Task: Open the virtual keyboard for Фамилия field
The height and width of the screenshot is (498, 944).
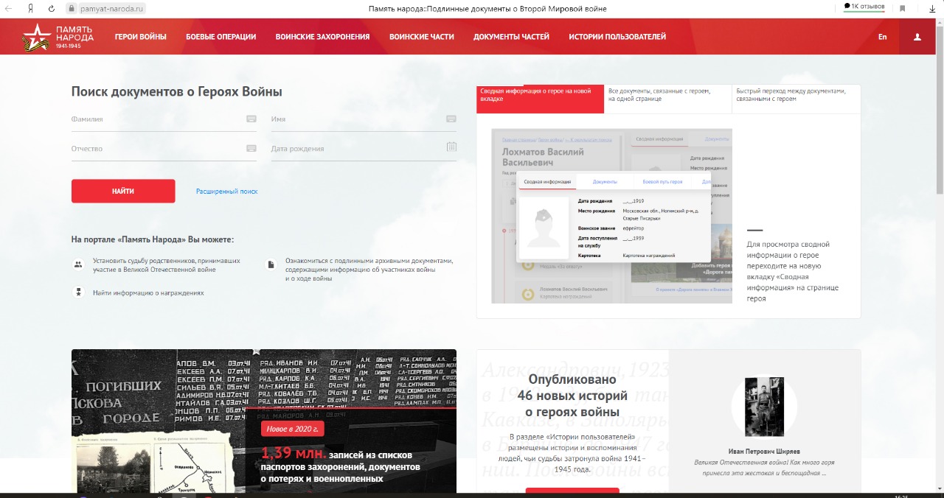Action: coord(251,119)
